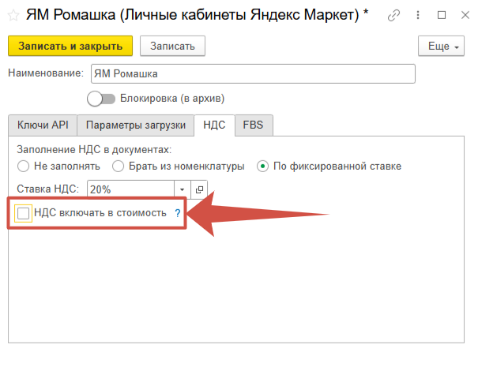This screenshot has height=367, width=478.
Task: Click the get-link chain icon in title bar
Action: (394, 15)
